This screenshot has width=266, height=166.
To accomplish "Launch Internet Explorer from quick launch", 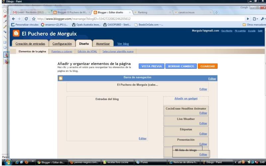I will (17, 162).
